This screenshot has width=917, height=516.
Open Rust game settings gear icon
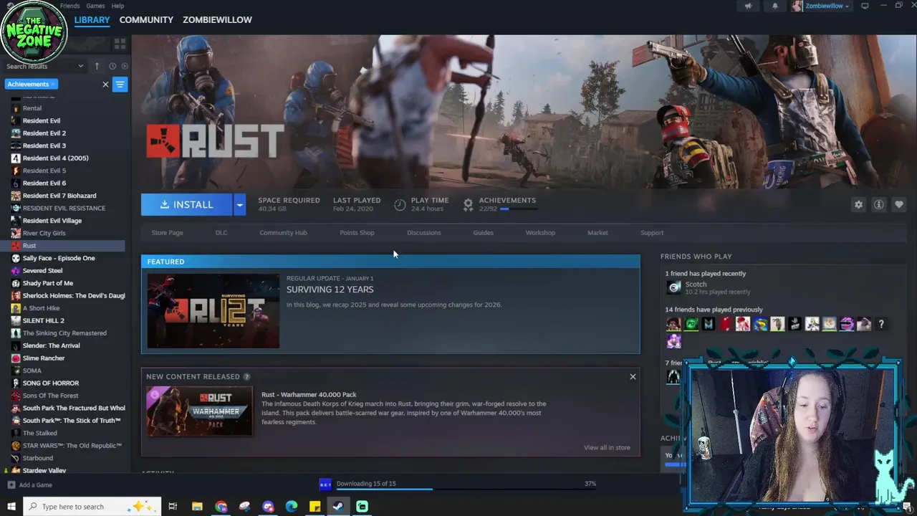(x=858, y=205)
